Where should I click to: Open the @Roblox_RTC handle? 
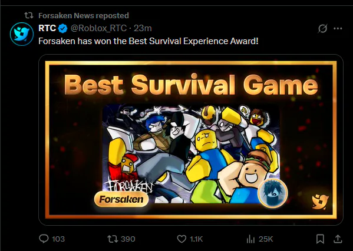[98, 29]
